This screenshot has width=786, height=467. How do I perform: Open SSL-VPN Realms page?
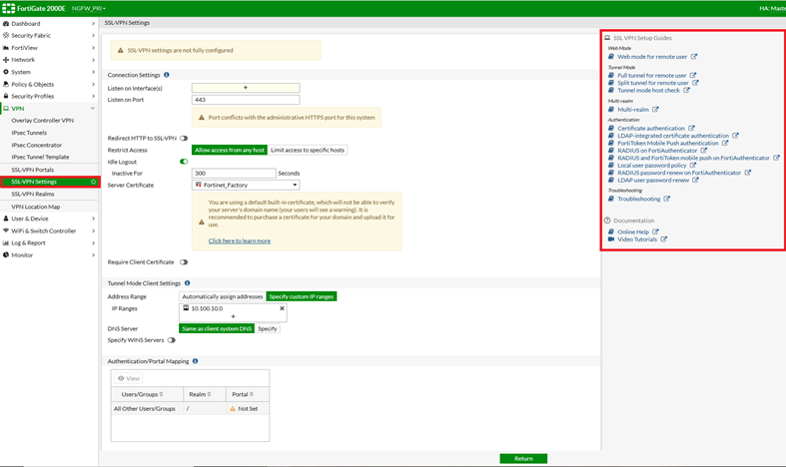[33, 194]
